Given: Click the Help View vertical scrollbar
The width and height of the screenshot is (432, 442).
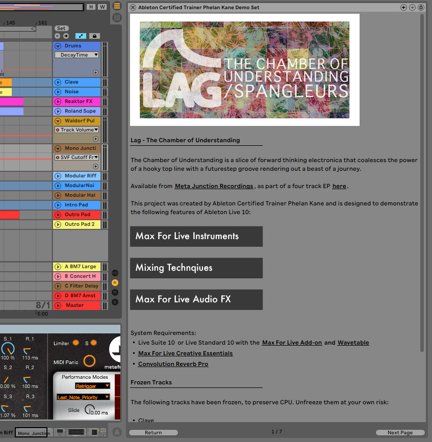Looking at the screenshot, I should [422, 183].
